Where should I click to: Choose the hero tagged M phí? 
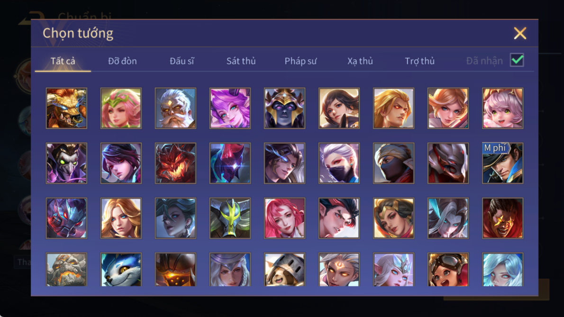(502, 163)
